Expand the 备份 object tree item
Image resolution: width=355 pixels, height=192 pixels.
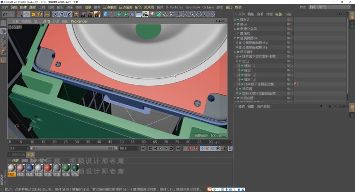[x=236, y=24]
